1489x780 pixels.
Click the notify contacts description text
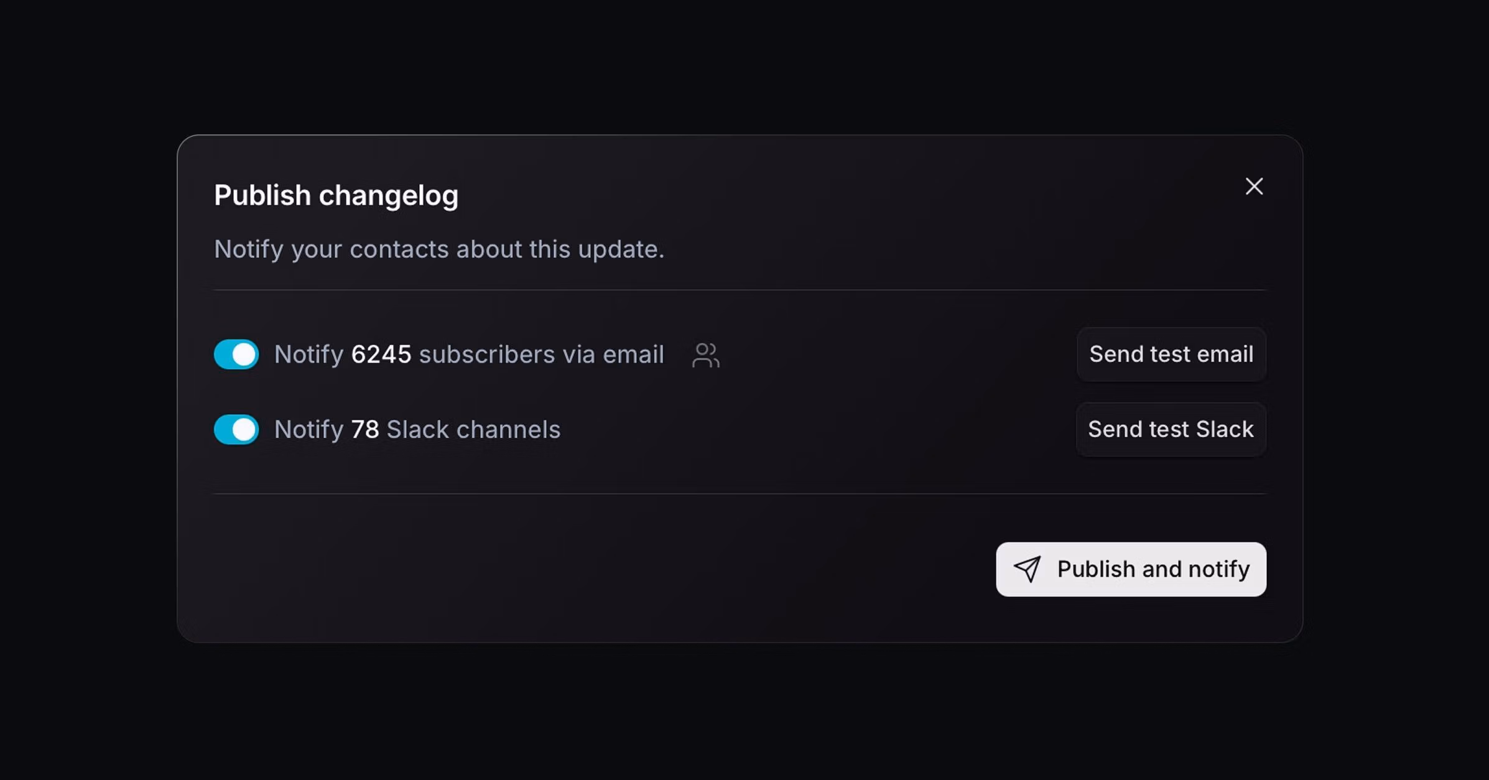pos(439,249)
